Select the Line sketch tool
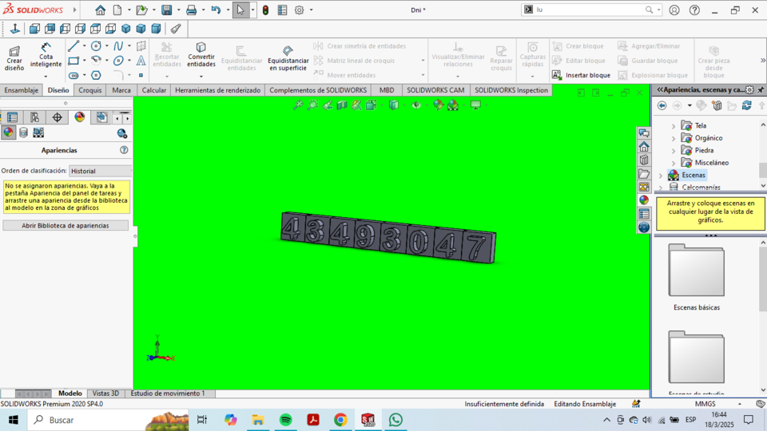The image size is (767, 431). tap(74, 46)
